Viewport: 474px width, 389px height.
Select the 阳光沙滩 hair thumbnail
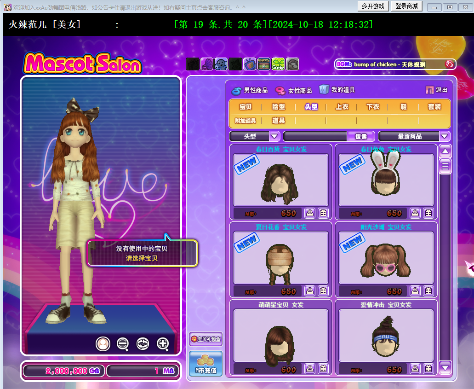(386, 258)
